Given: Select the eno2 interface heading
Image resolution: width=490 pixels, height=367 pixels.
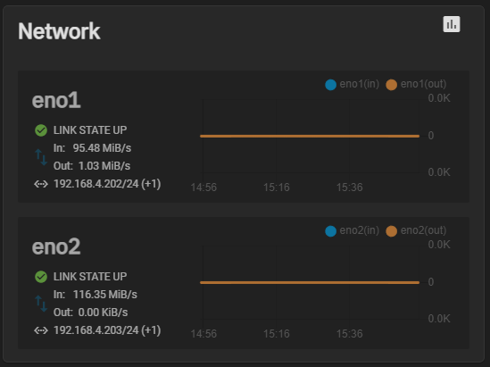Looking at the screenshot, I should coord(56,246).
